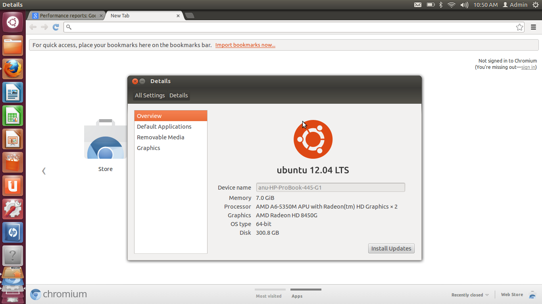Open the Store app icon
Viewport: 542px width, 304px height.
coord(106,145)
